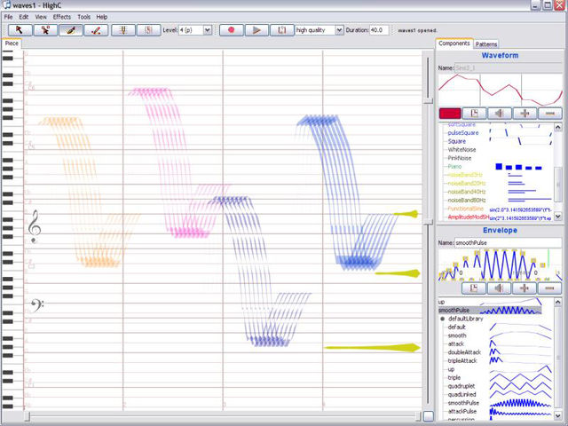The height and width of the screenshot is (426, 568).
Task: Click the toolbar icon left of Level
Action: point(148,30)
